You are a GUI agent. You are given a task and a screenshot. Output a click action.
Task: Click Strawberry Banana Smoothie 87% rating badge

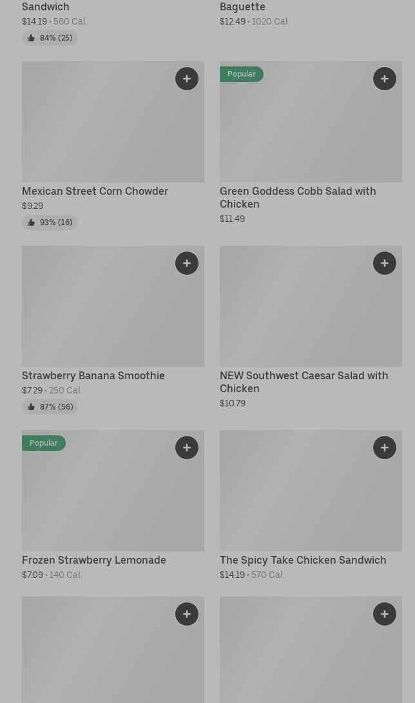50,407
